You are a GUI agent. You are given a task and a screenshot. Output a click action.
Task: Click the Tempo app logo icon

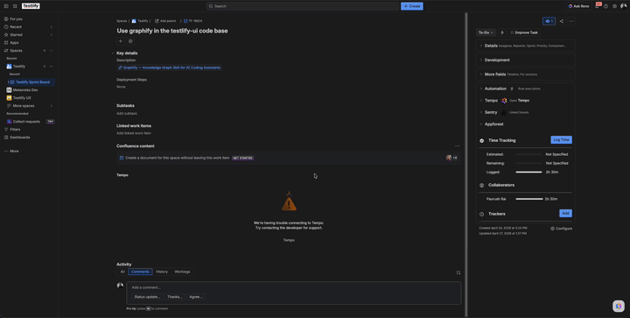tap(504, 101)
